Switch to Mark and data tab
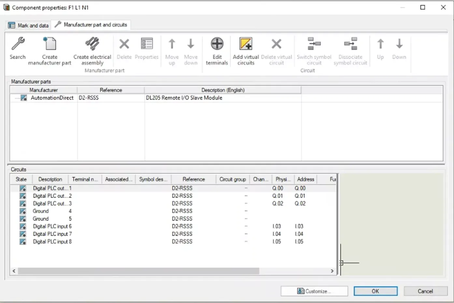454x303 pixels. (x=28, y=25)
